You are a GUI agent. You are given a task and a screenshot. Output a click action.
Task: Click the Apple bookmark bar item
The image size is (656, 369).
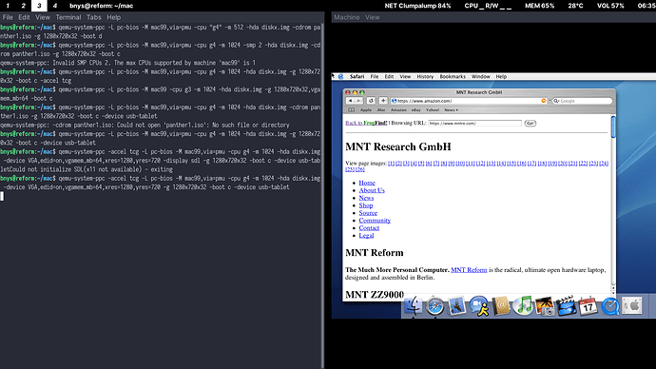pyautogui.click(x=366, y=110)
